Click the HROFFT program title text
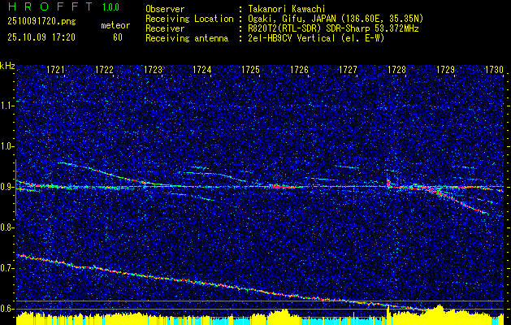511x325 pixels. click(50, 6)
